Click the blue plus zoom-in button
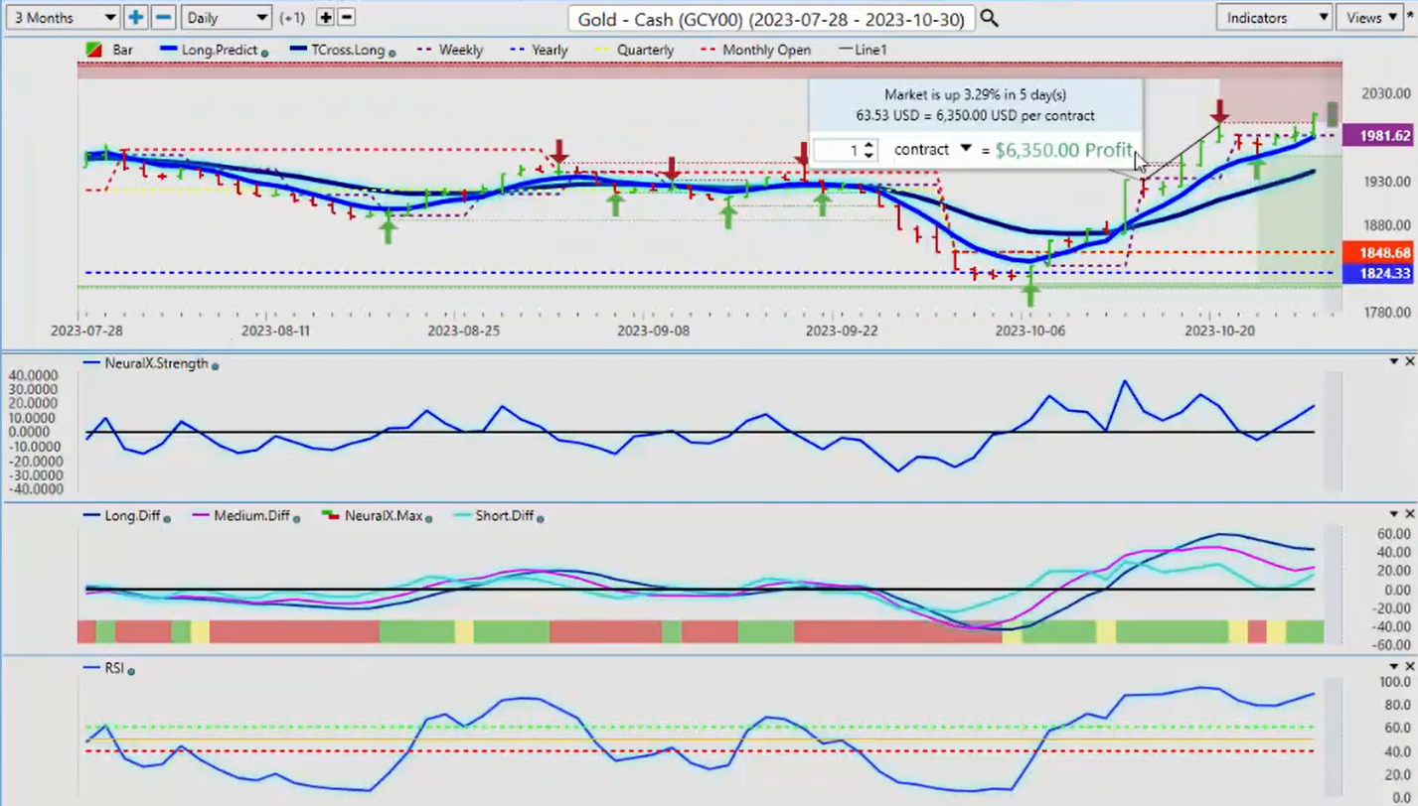Screen dimensions: 1418x806 [135, 17]
